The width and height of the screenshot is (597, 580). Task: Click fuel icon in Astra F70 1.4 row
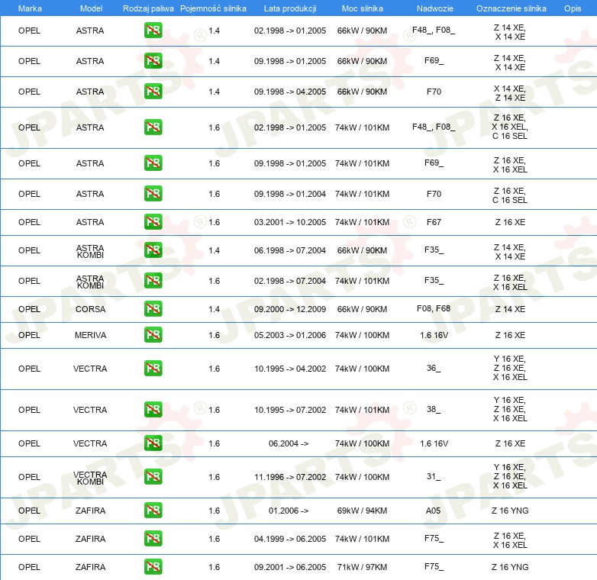click(153, 92)
